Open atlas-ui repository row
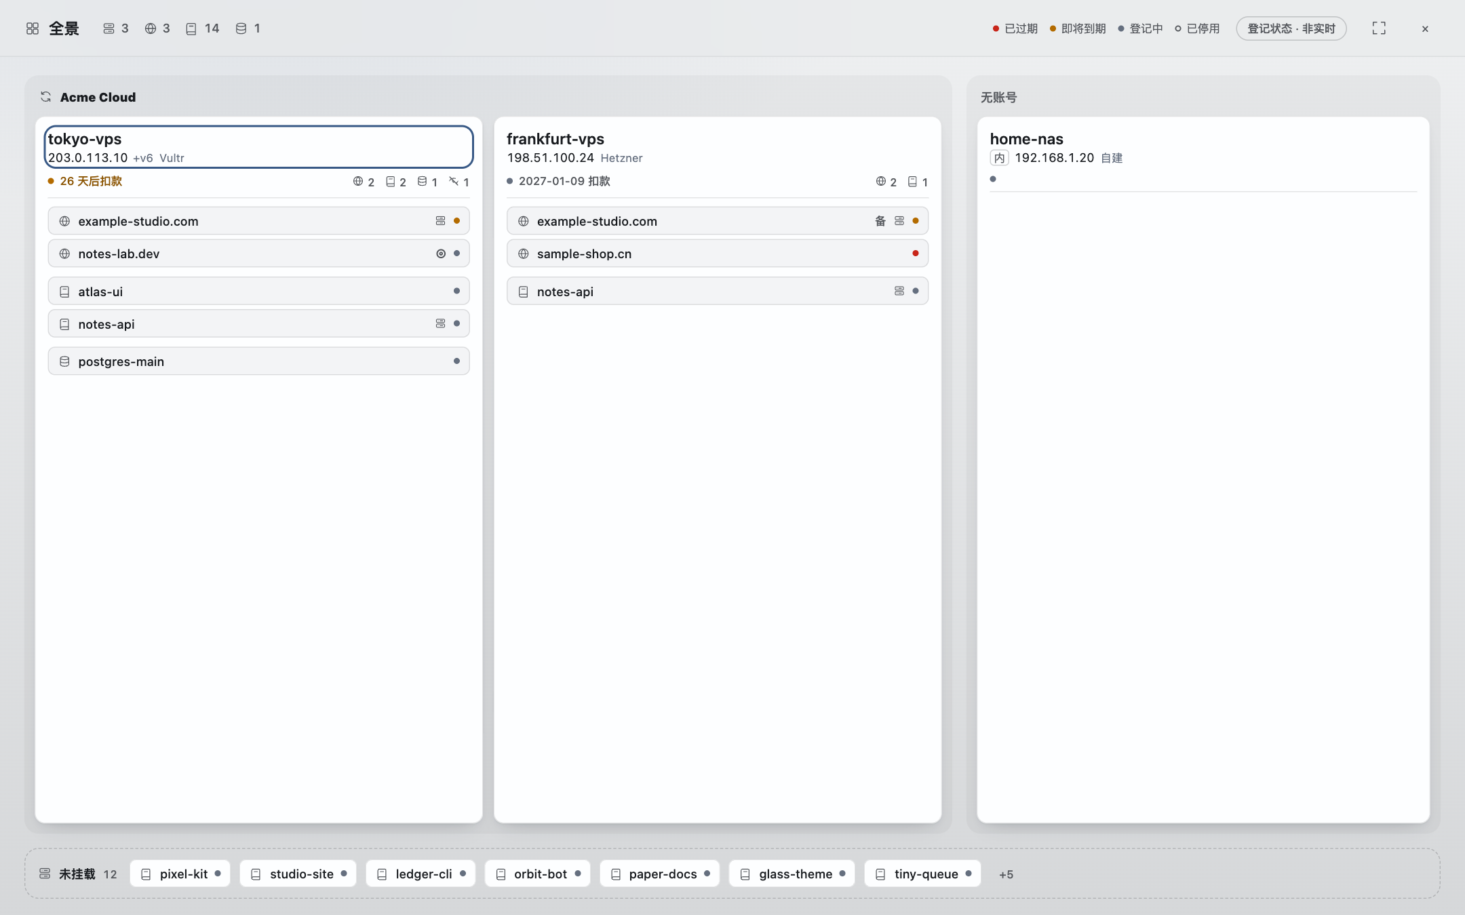Viewport: 1465px width, 915px height. click(x=258, y=291)
